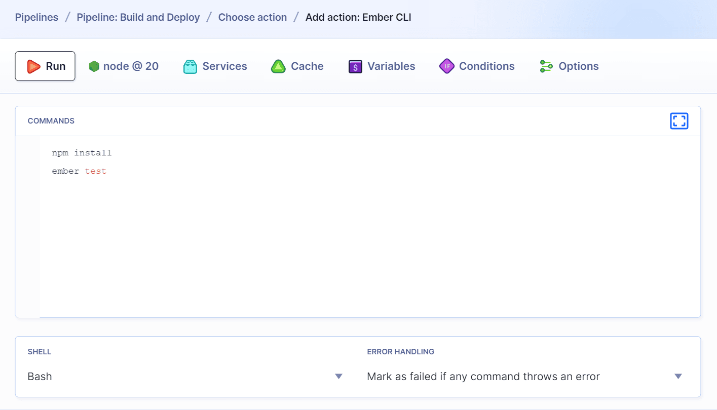Switch to the Variables tab
The width and height of the screenshot is (717, 410).
(391, 66)
